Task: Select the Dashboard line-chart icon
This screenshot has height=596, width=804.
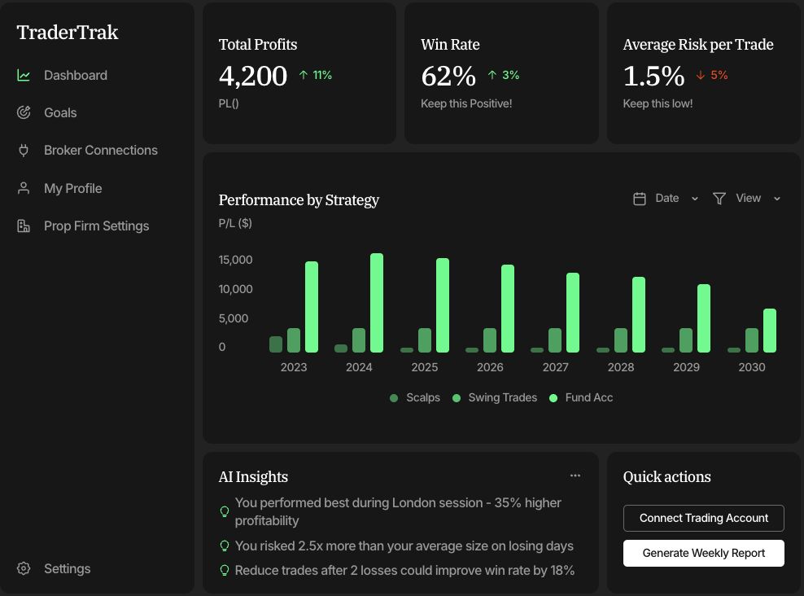Action: click(x=24, y=75)
